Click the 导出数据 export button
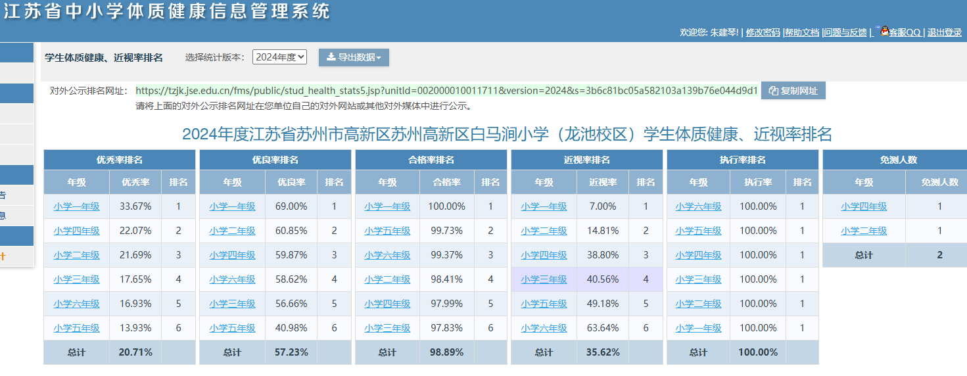The image size is (967, 376). click(354, 57)
